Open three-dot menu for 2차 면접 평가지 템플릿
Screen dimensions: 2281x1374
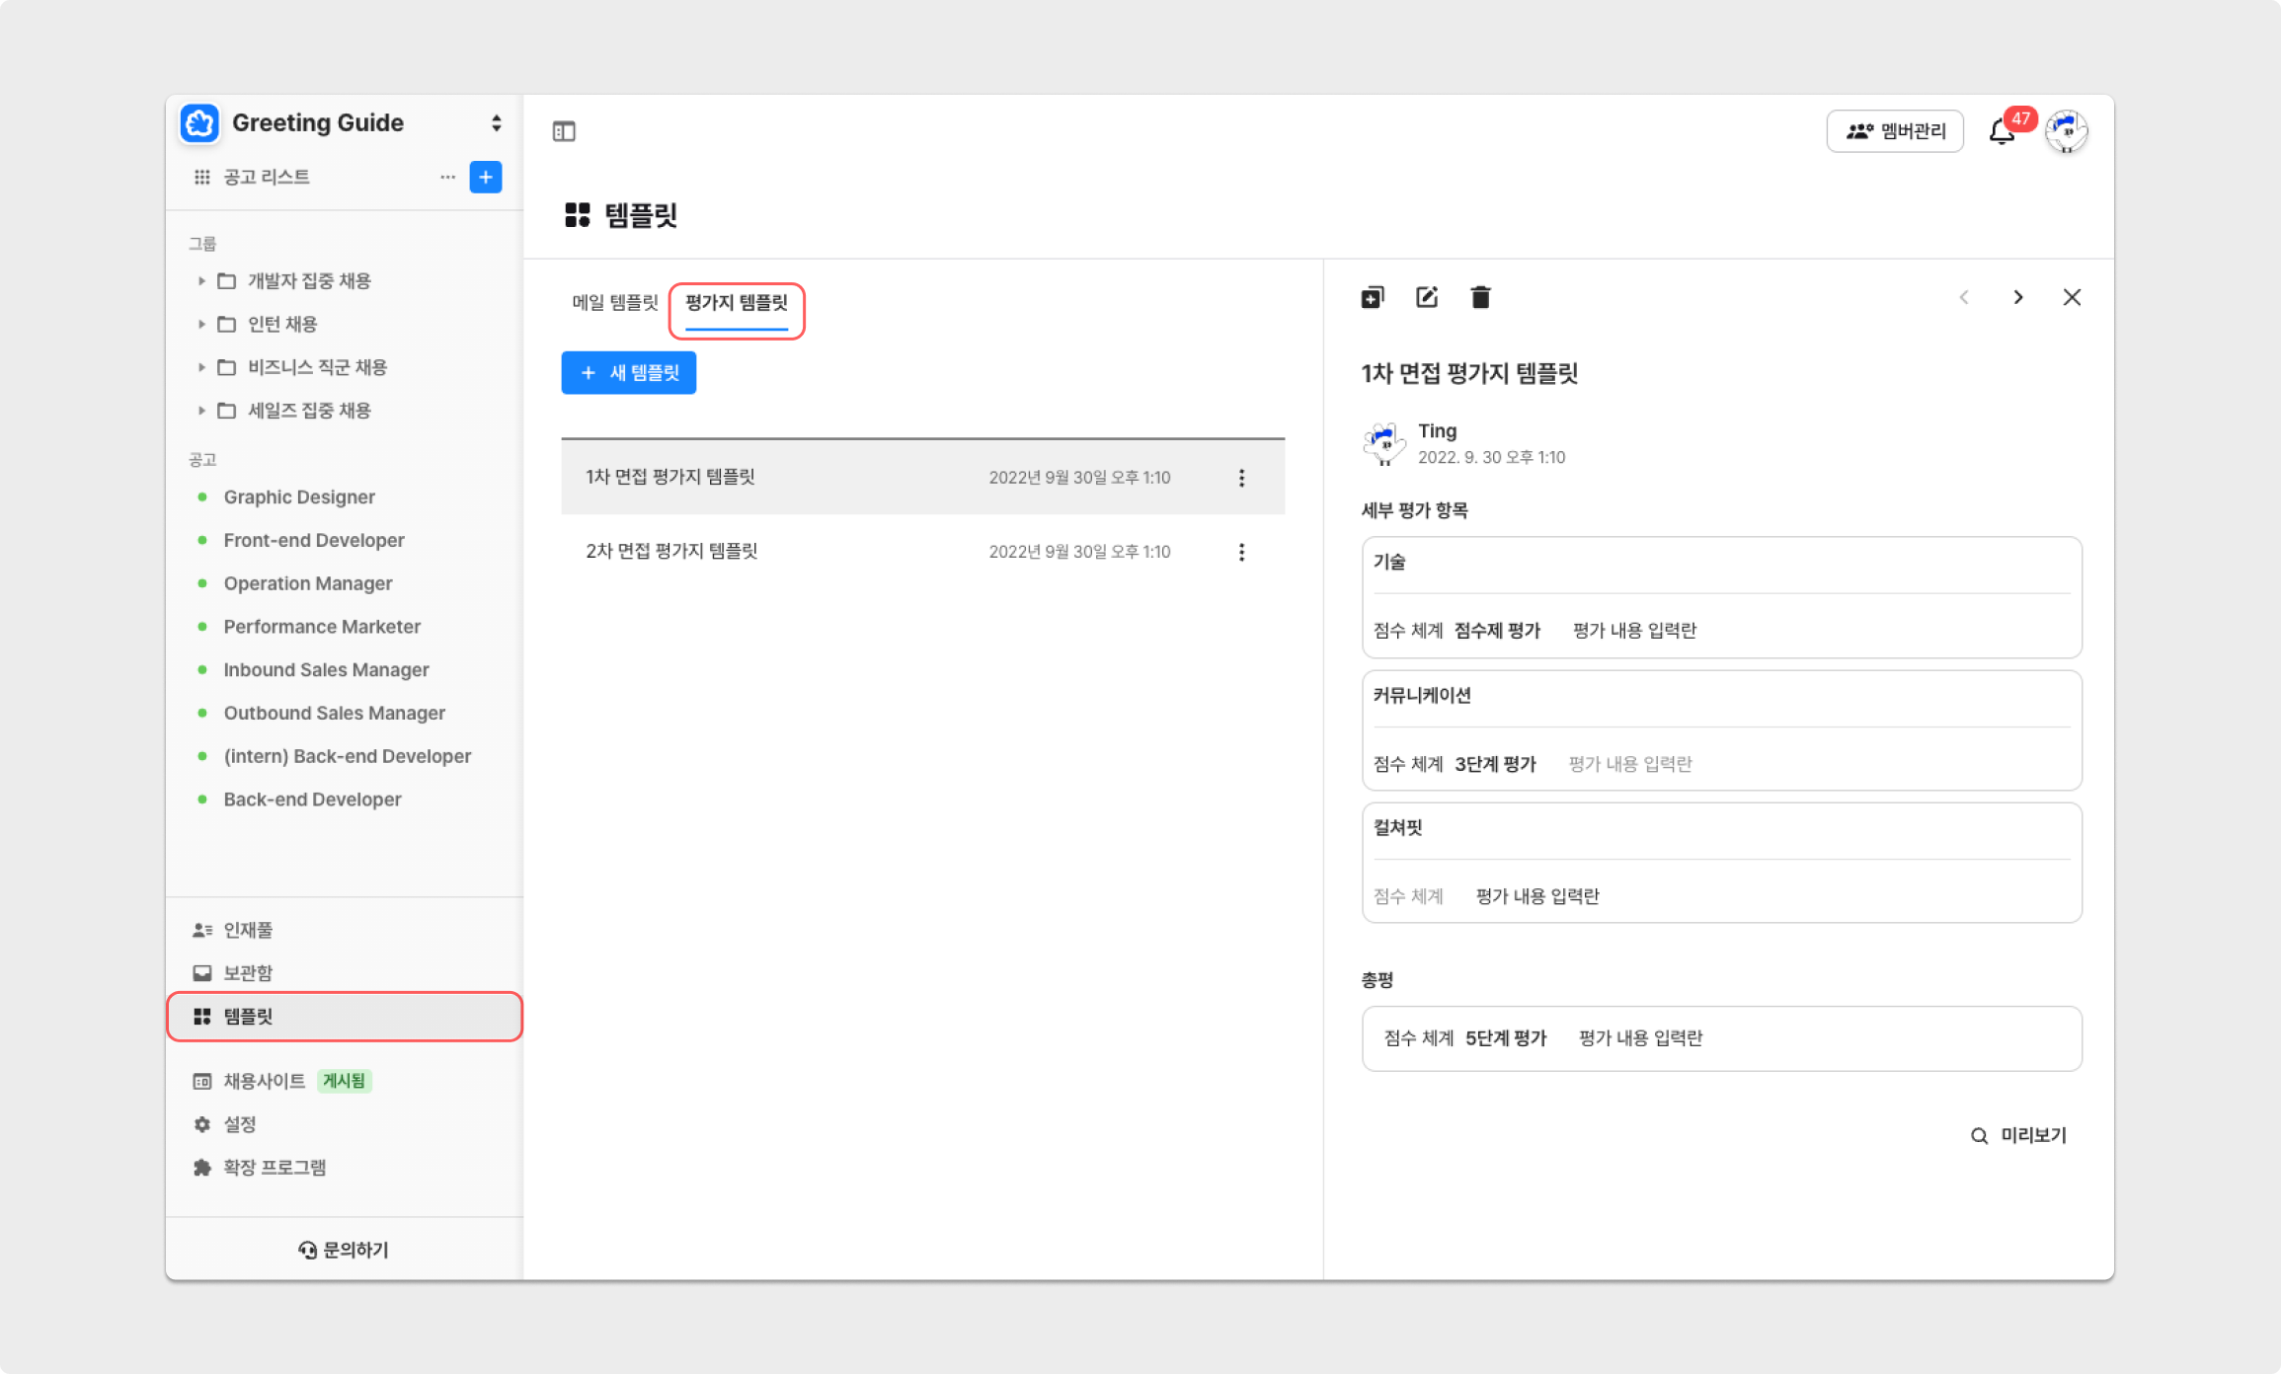[x=1241, y=552]
